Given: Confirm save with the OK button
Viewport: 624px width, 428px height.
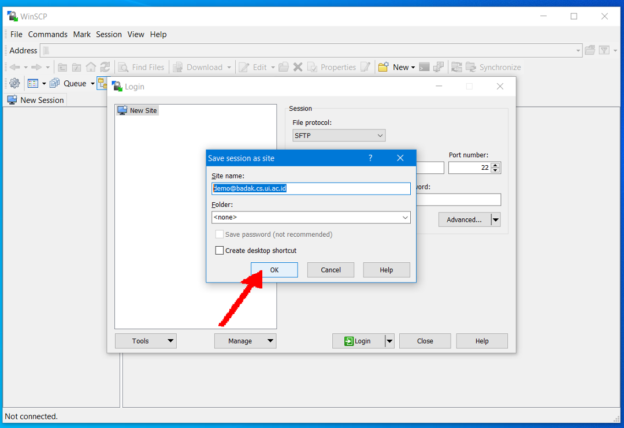Looking at the screenshot, I should click(x=274, y=270).
